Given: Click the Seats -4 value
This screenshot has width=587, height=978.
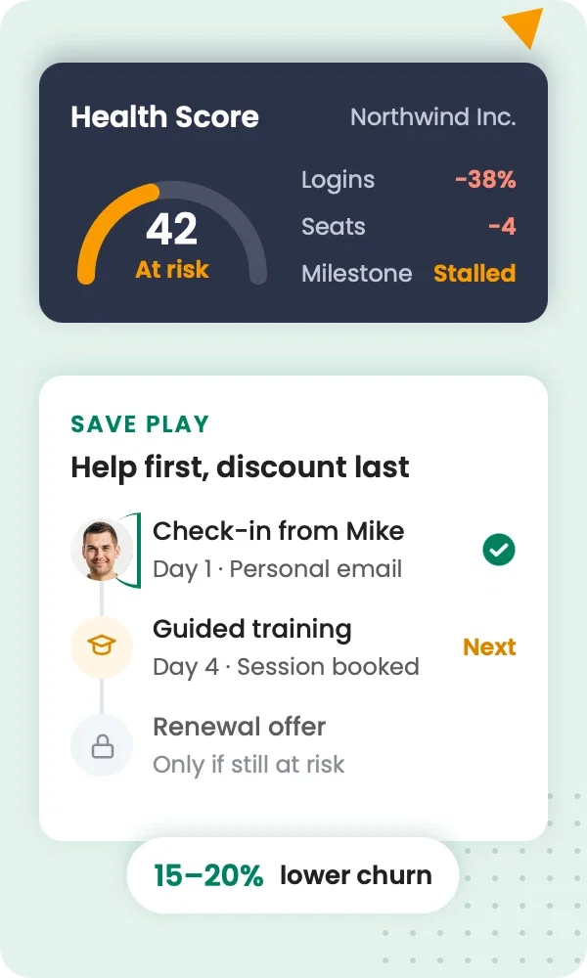Looking at the screenshot, I should pyautogui.click(x=502, y=226).
